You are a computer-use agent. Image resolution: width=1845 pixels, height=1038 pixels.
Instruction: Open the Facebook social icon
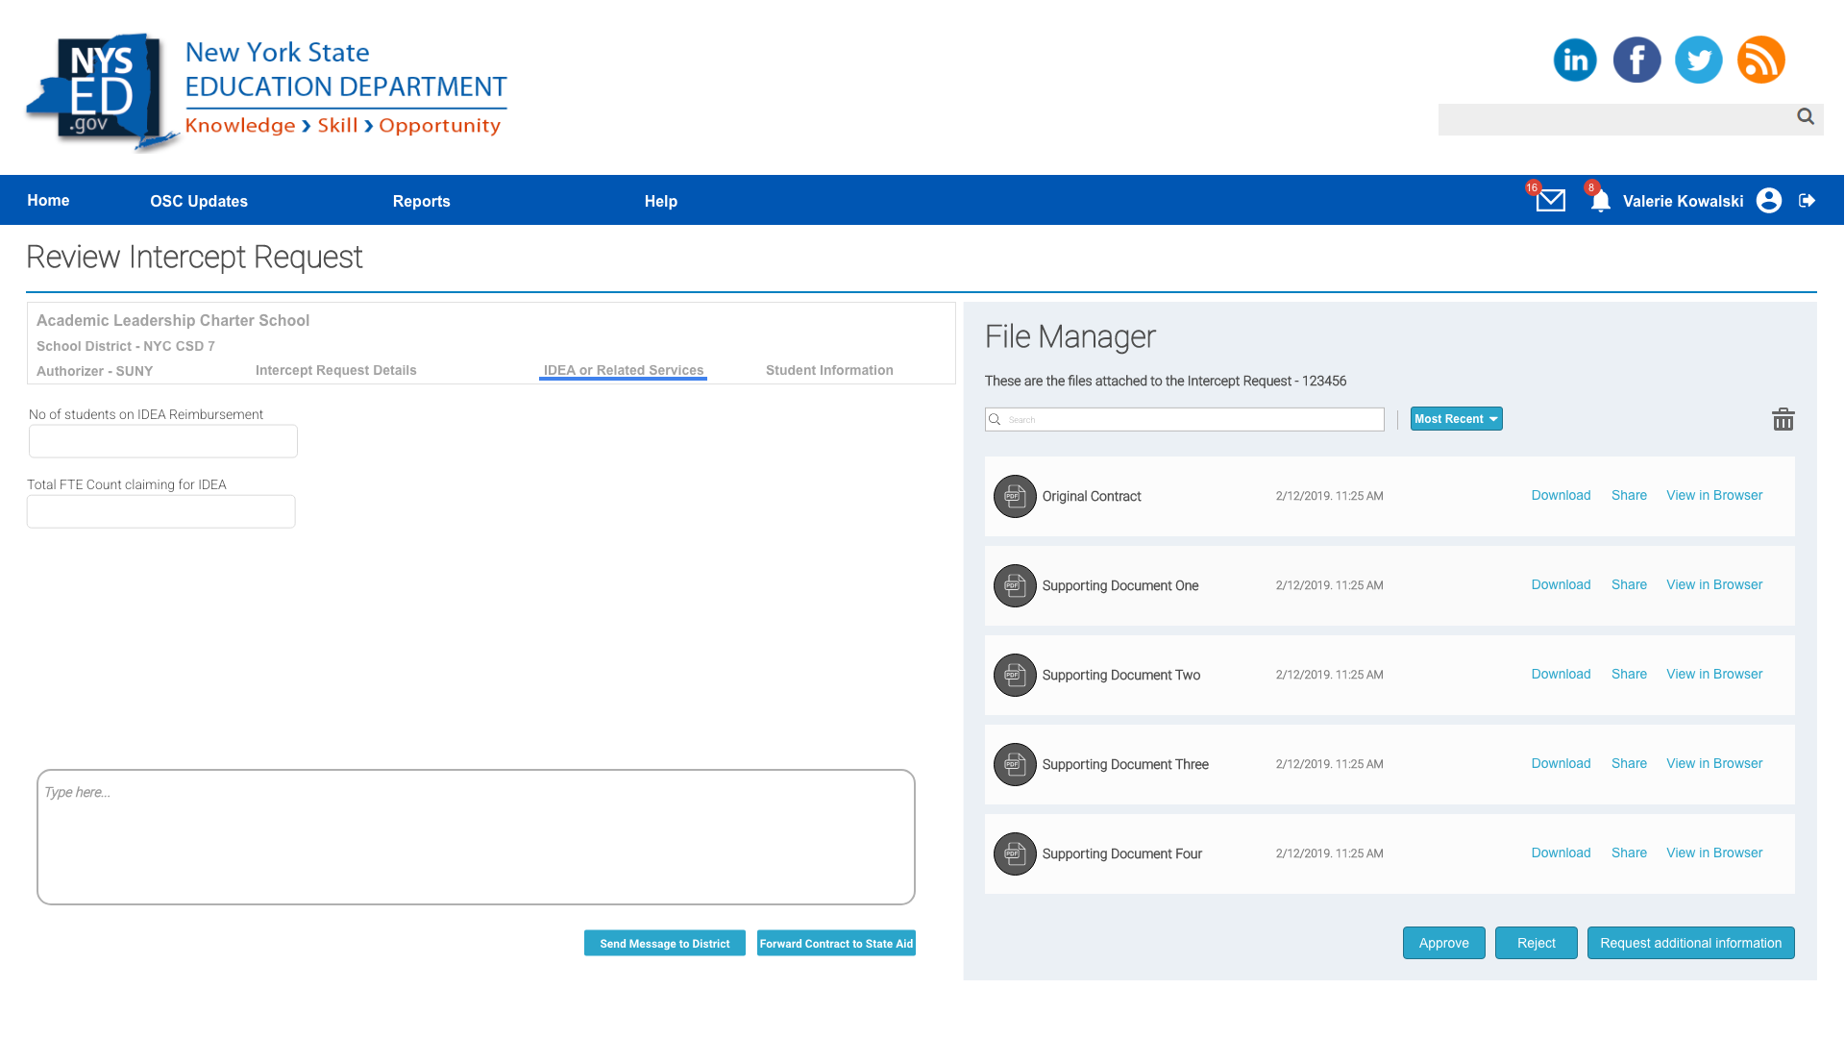click(x=1636, y=60)
